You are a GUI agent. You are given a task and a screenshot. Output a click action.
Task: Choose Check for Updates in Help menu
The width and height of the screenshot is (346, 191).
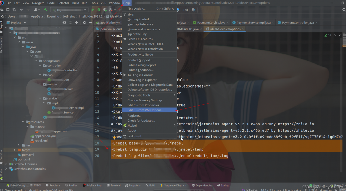141,120
